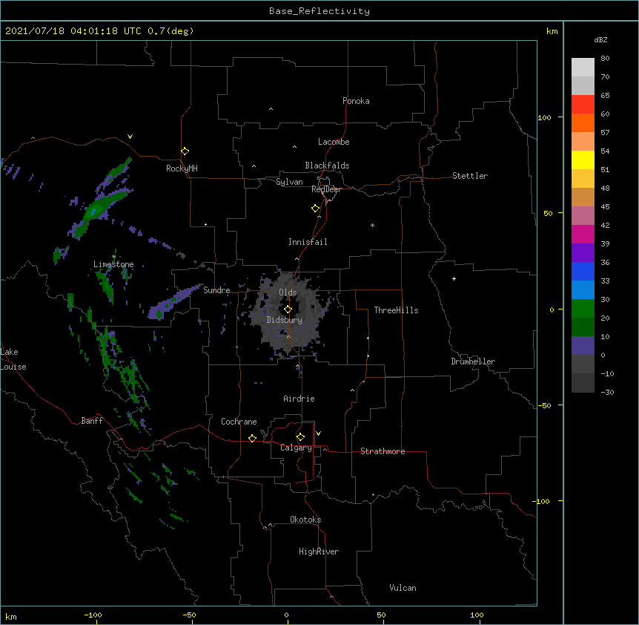Image resolution: width=639 pixels, height=625 pixels.
Task: Click the Olds label
Action: 288,292
